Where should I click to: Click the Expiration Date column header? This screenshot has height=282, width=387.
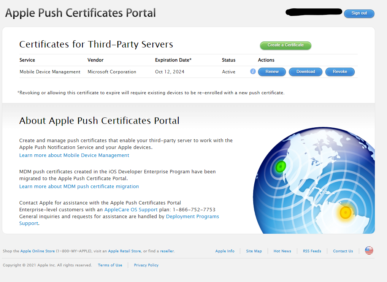[x=173, y=60]
